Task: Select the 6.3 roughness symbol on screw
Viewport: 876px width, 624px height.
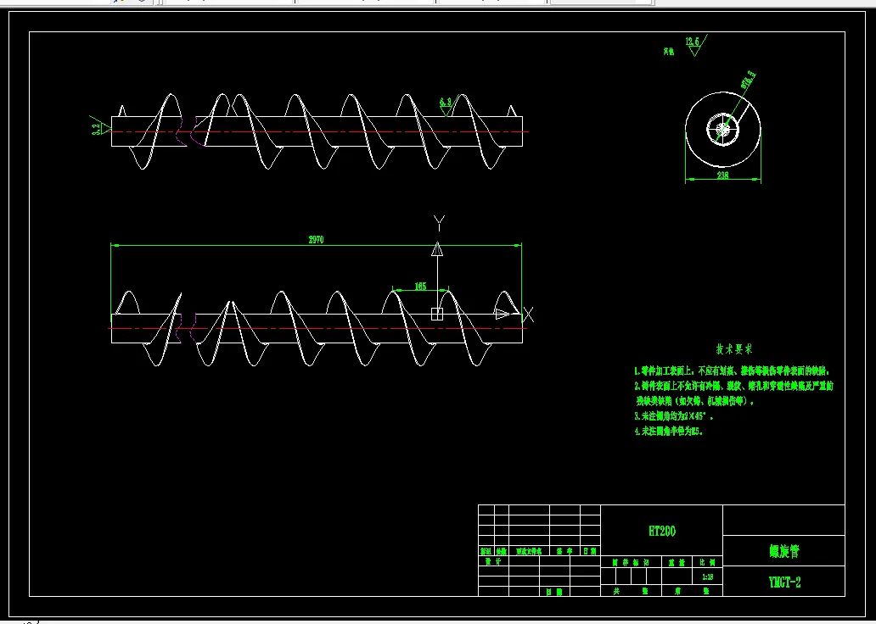Action: coord(446,107)
